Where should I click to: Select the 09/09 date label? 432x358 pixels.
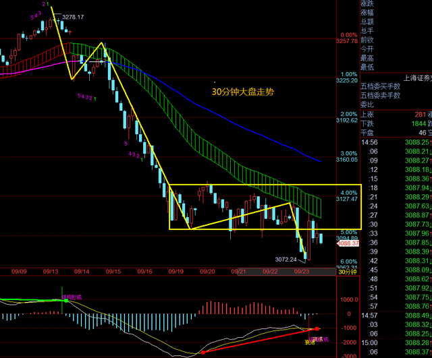tap(19, 272)
